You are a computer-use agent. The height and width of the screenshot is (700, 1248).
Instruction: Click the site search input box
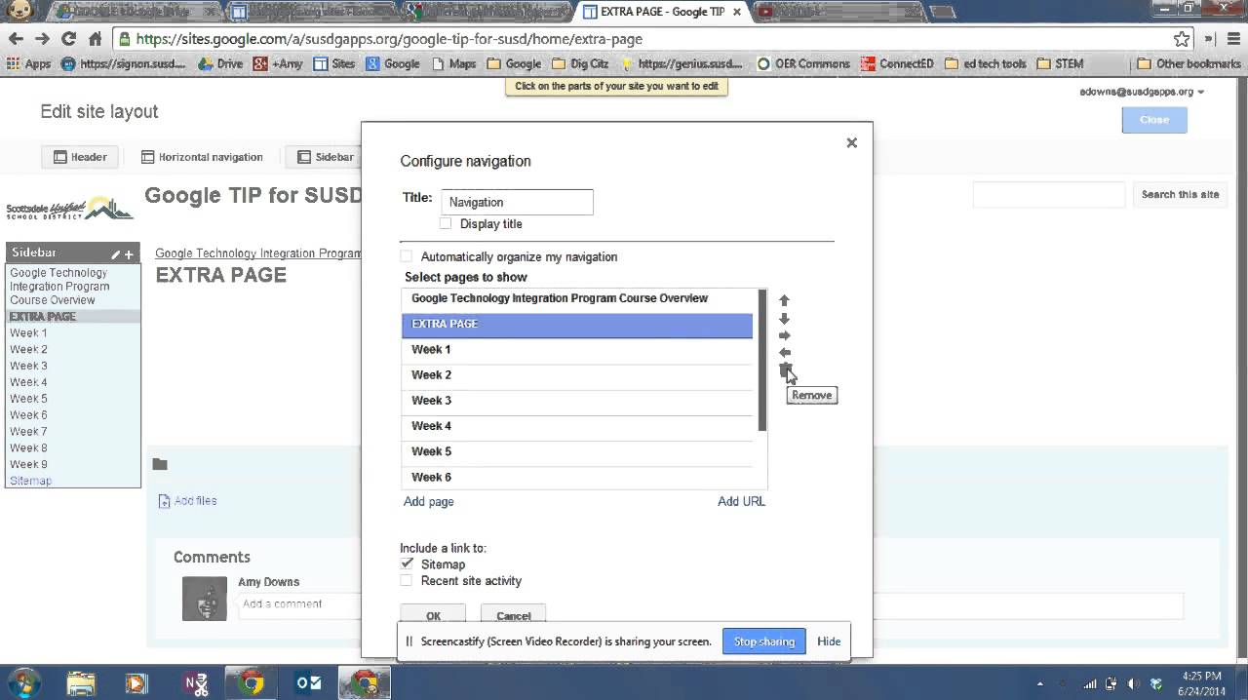1049,194
